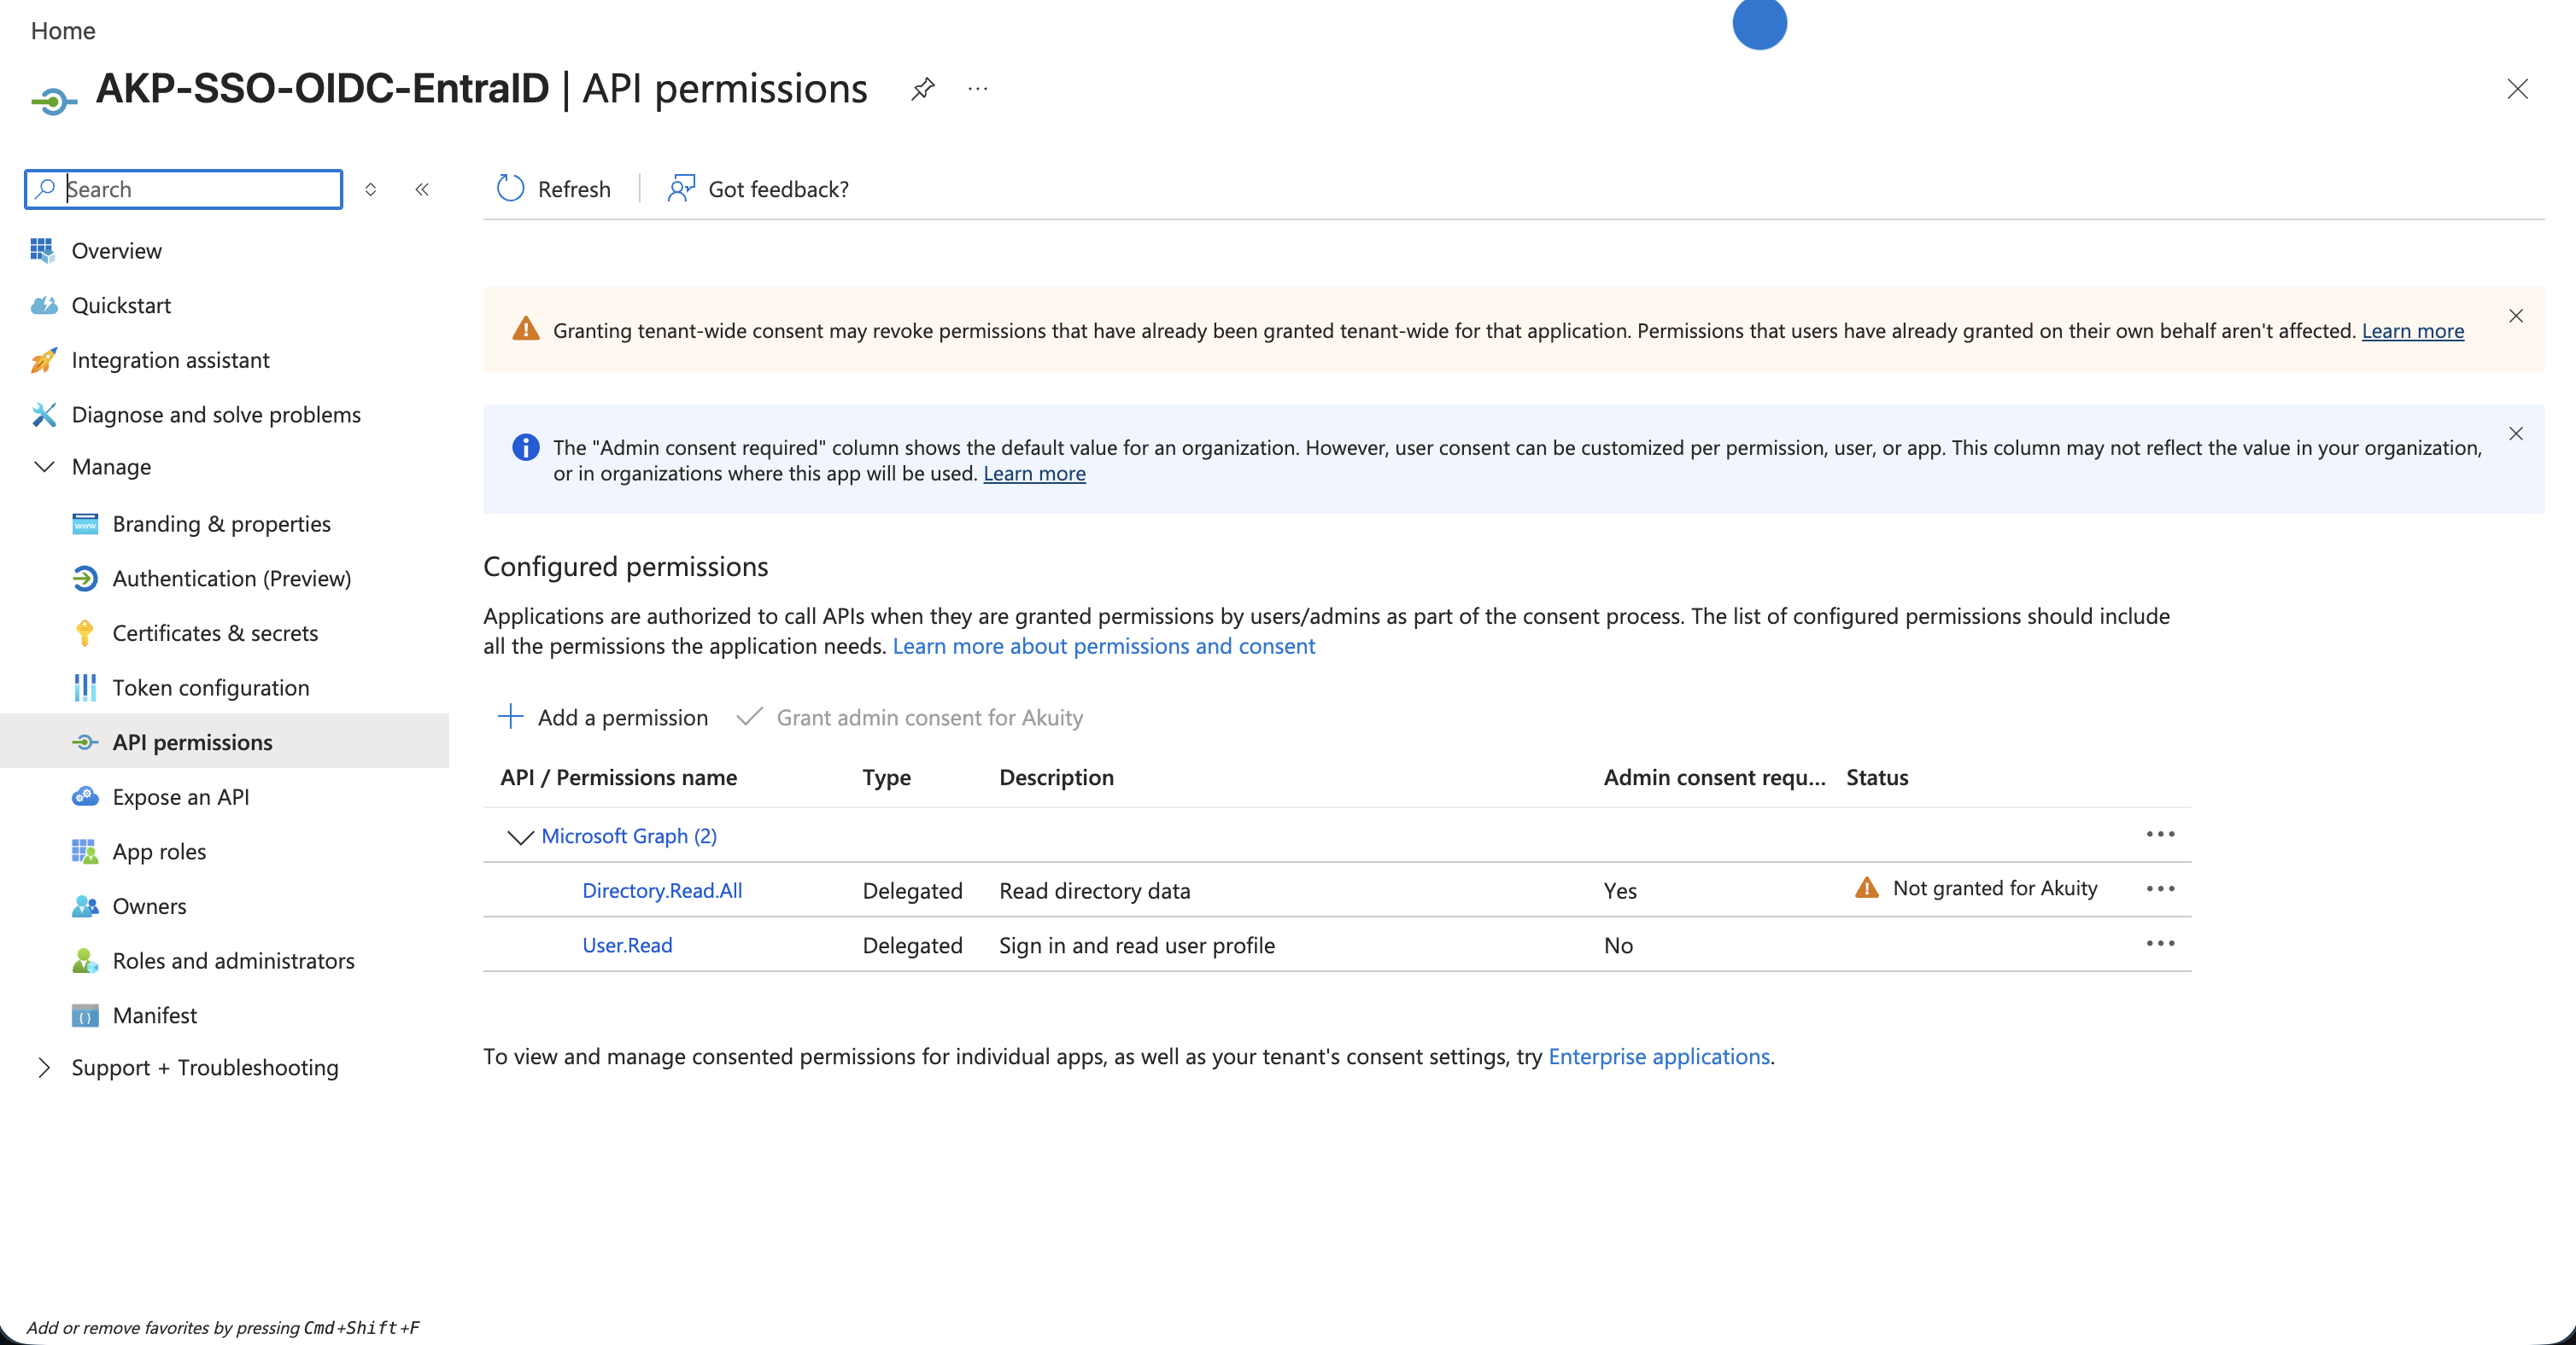Open Learn more about permissions and consent
Screen dimensions: 2576x1345
point(1104,647)
